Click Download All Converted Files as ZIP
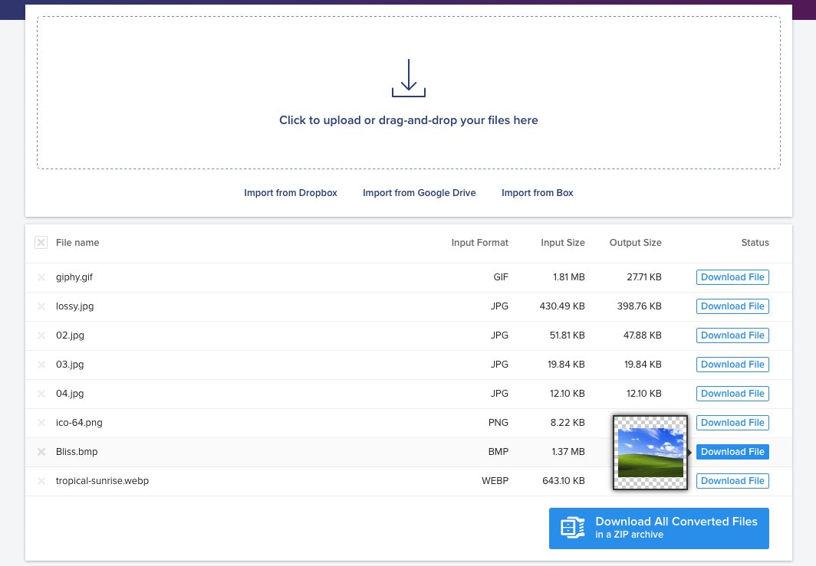This screenshot has width=816, height=566. [659, 528]
